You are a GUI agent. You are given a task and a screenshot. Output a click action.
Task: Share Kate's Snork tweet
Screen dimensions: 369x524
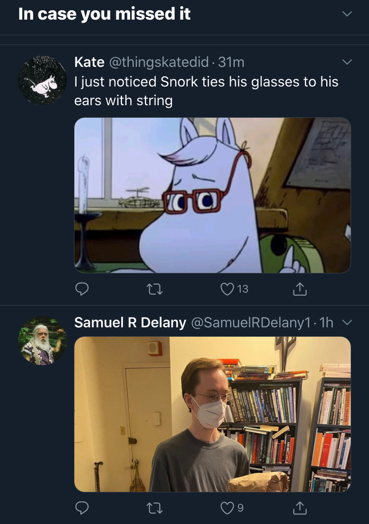pyautogui.click(x=300, y=290)
